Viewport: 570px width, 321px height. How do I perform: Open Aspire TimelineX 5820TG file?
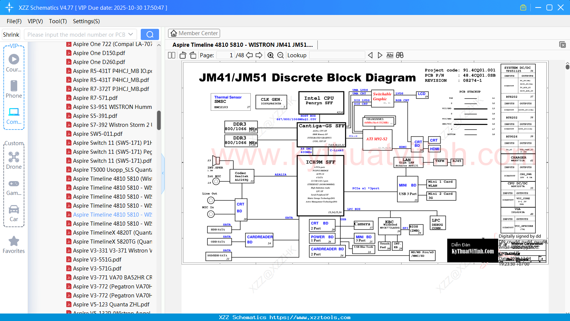coord(113,242)
